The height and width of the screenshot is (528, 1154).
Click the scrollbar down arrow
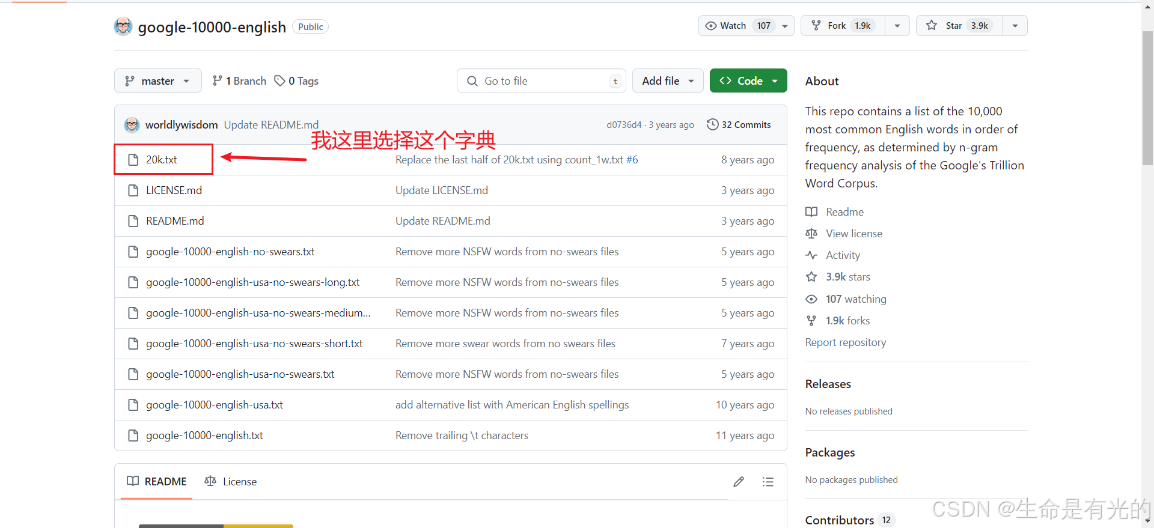coord(1147,521)
